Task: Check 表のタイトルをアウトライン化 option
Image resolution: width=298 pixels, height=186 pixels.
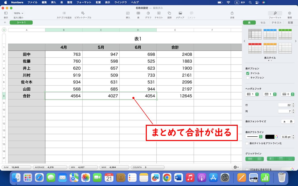Action: (247, 143)
